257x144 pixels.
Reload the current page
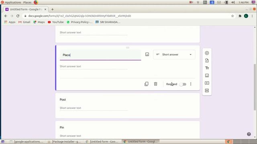[18, 16]
